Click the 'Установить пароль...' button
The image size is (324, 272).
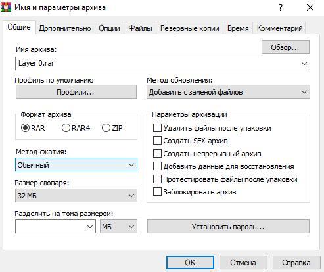click(228, 227)
